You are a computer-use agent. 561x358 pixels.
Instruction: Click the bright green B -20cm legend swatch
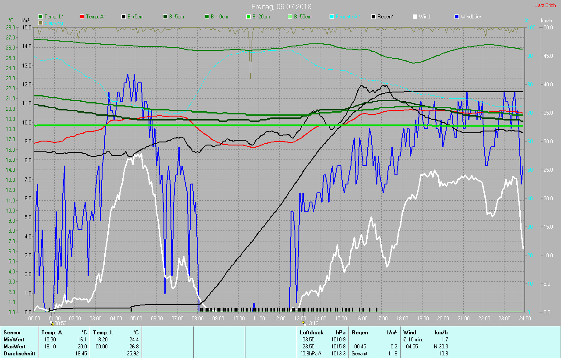(249, 17)
